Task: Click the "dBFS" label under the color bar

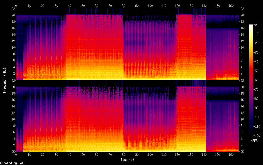Action: (x=254, y=141)
